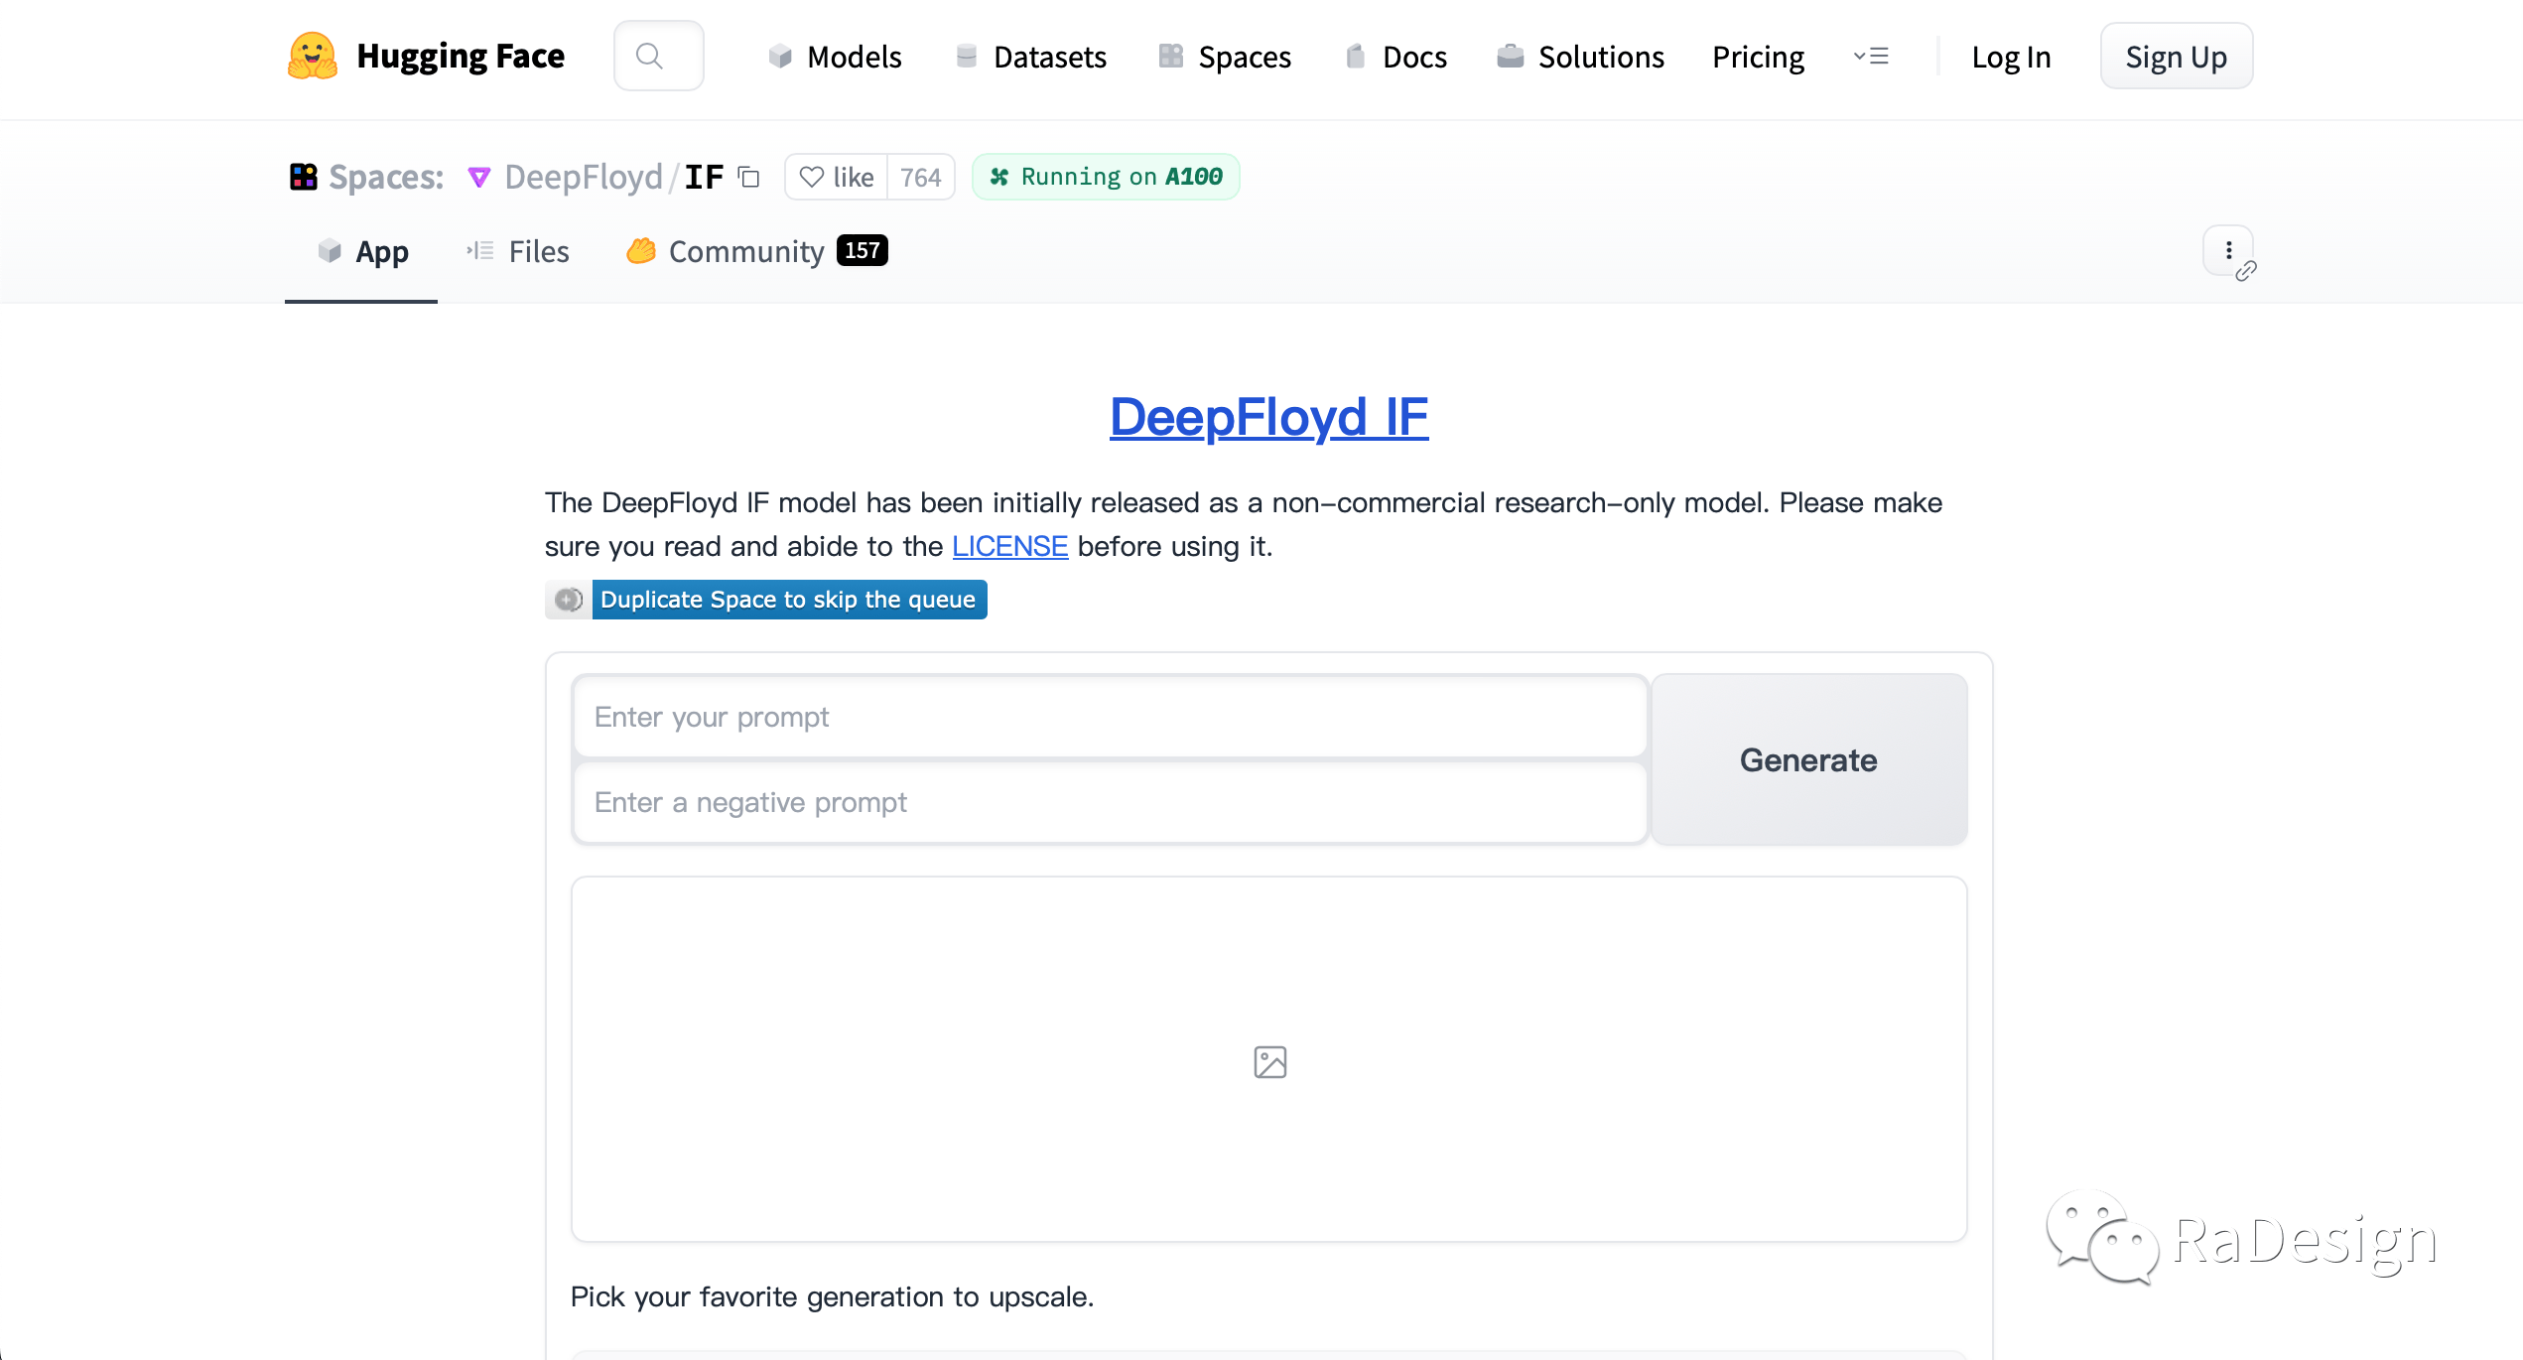Screen dimensions: 2523x1360
Task: Click the empty image gallery placeholder icon
Action: pos(1270,1062)
